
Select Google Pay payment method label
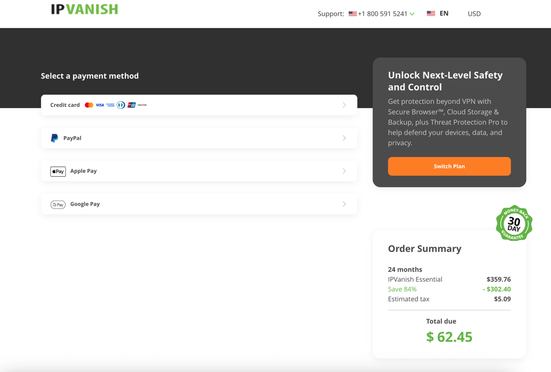(85, 204)
